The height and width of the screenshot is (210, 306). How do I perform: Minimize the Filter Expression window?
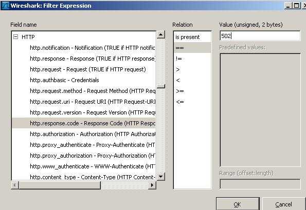[x=288, y=6]
